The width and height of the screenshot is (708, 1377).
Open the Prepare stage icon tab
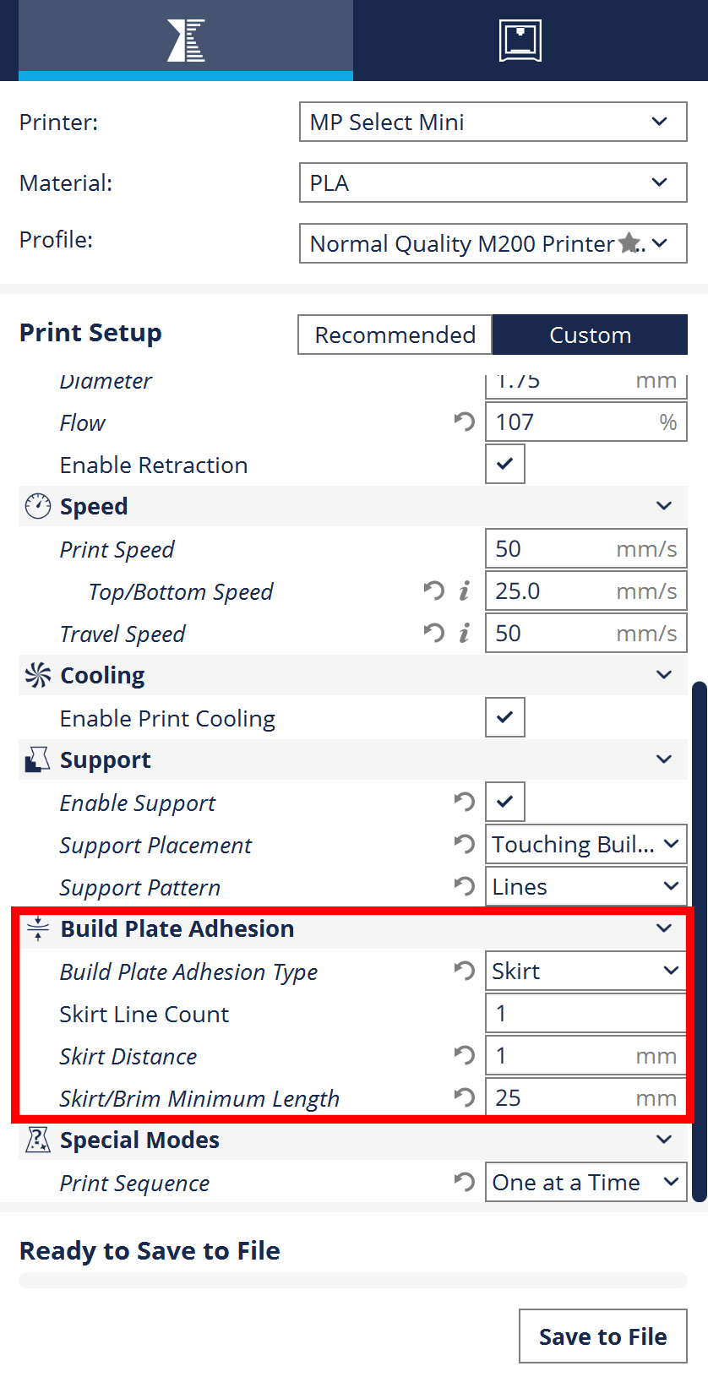tap(186, 40)
